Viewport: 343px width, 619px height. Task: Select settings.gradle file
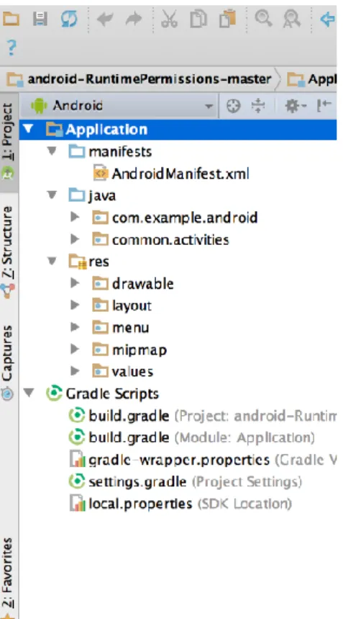pyautogui.click(x=186, y=481)
